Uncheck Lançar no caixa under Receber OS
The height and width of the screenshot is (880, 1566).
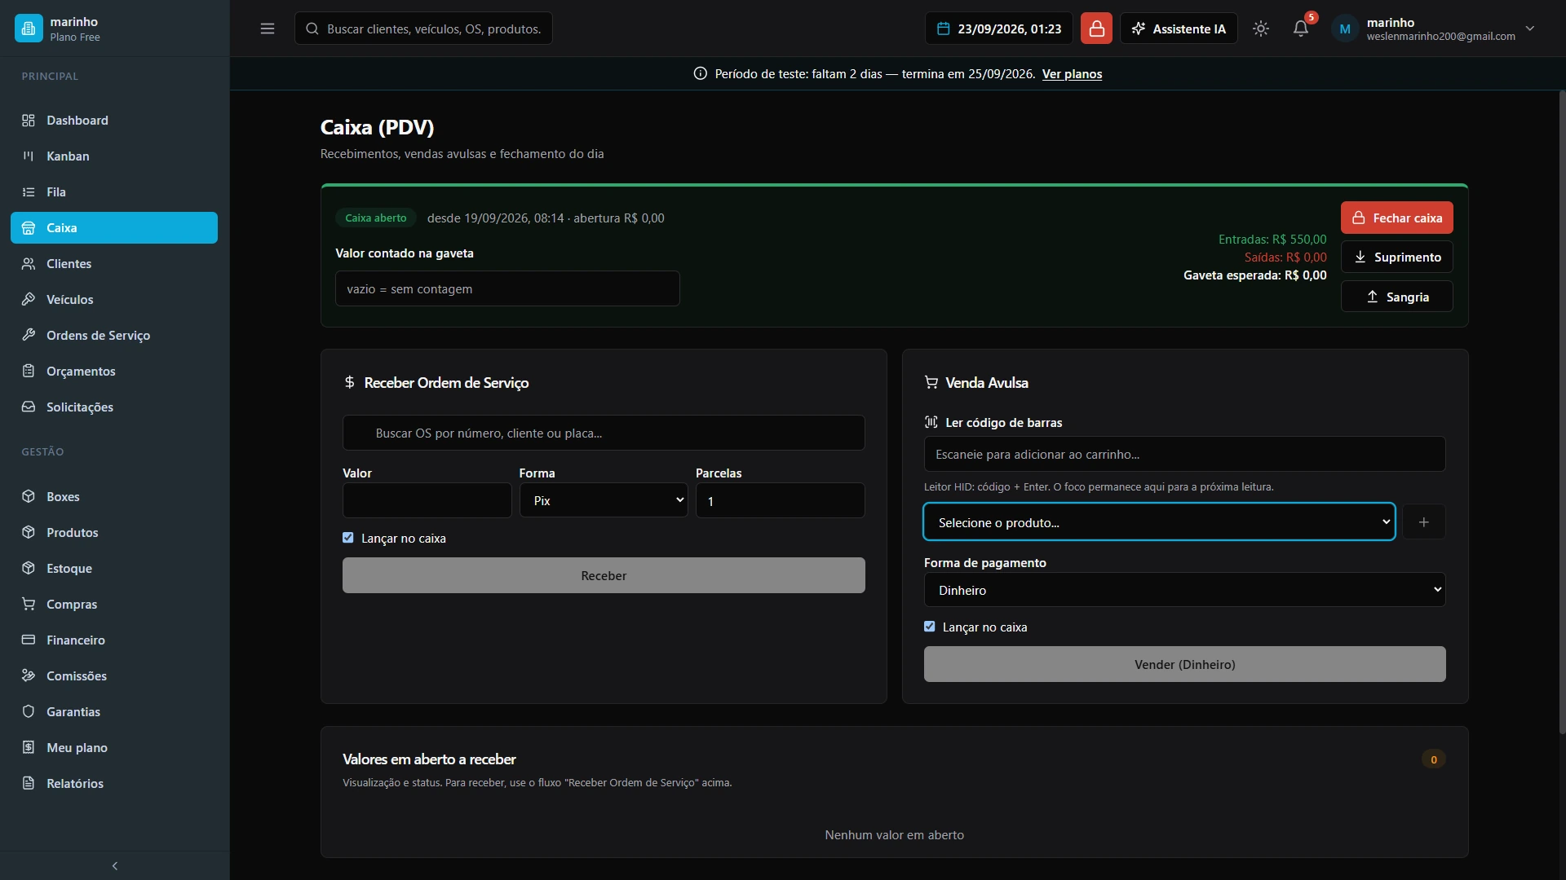pyautogui.click(x=348, y=538)
